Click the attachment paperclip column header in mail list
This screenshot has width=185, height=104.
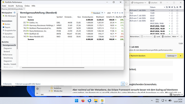[167, 7]
